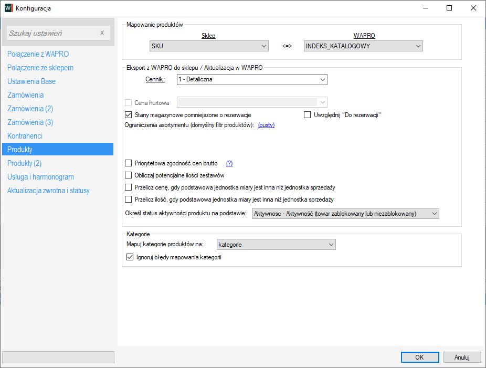Open the WAPRO INDEKS_KATALOGOWY dropdown

click(363, 46)
